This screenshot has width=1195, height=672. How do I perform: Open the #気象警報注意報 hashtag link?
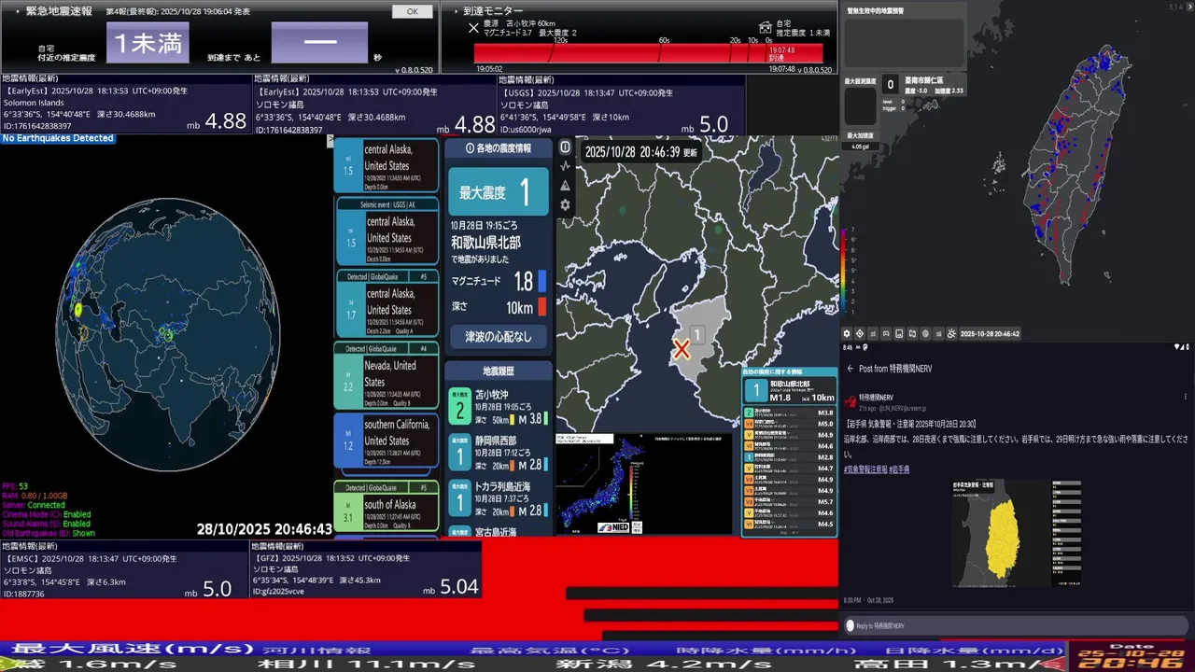click(865, 469)
